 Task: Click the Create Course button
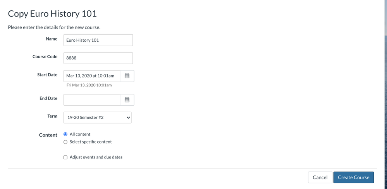[353, 177]
